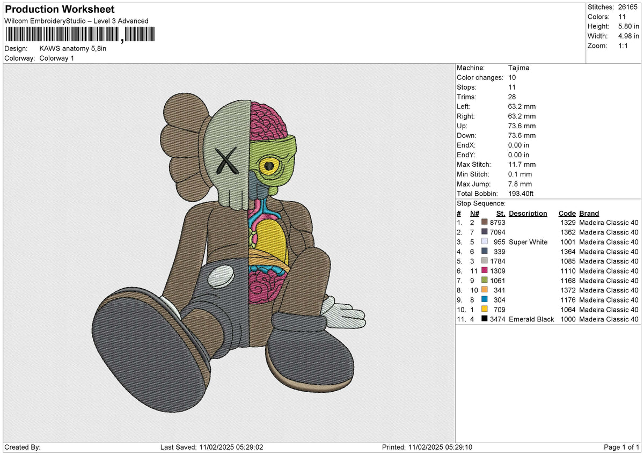Screen dimensions: 644x455
Task: Click Madeira Classic 40 in the code 1000 row
Action: pyautogui.click(x=609, y=319)
